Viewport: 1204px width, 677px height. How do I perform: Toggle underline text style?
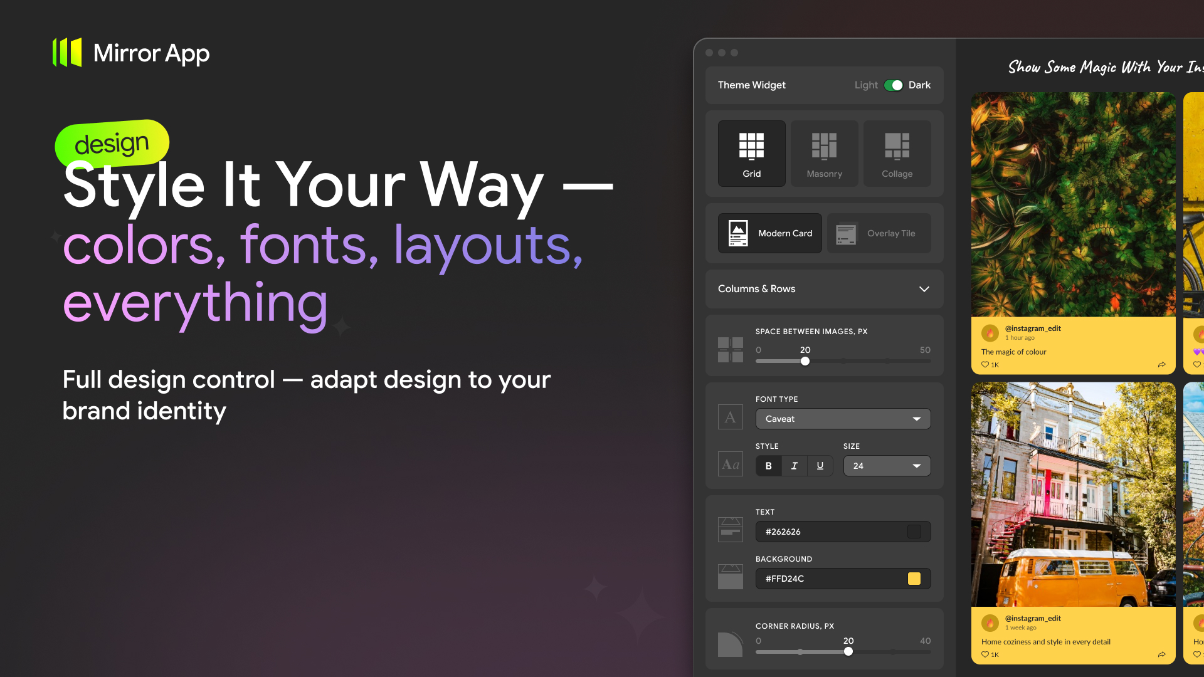click(820, 466)
